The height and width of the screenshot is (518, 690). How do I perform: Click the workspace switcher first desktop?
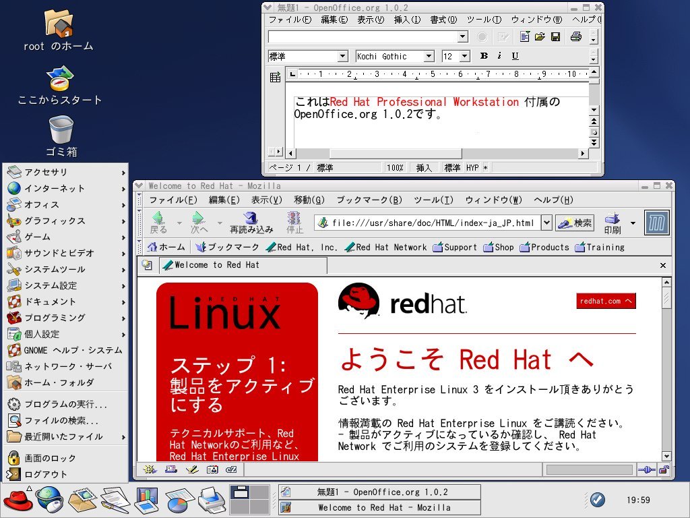point(240,492)
